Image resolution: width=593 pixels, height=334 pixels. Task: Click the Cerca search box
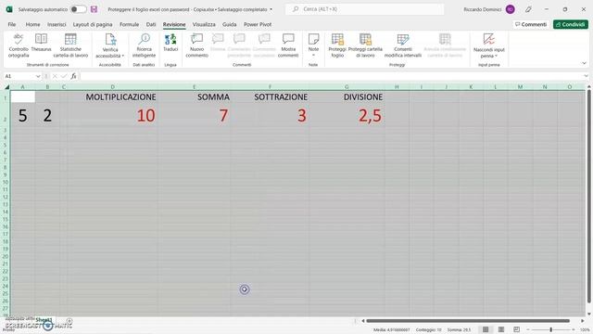[364, 9]
